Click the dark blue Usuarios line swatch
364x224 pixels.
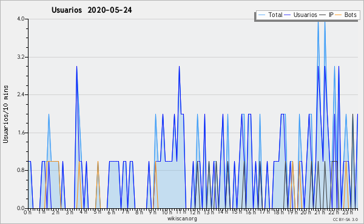click(x=288, y=15)
